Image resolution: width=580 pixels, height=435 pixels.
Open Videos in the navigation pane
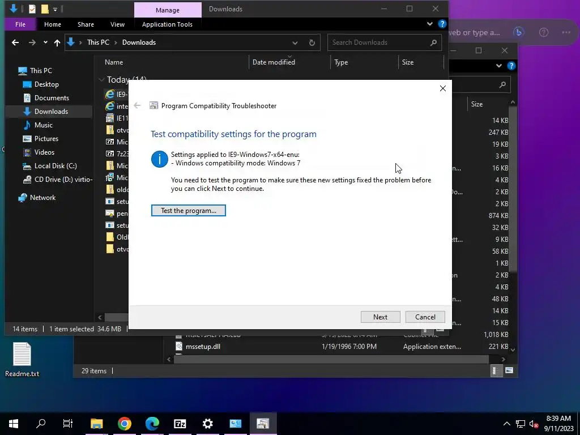(44, 152)
